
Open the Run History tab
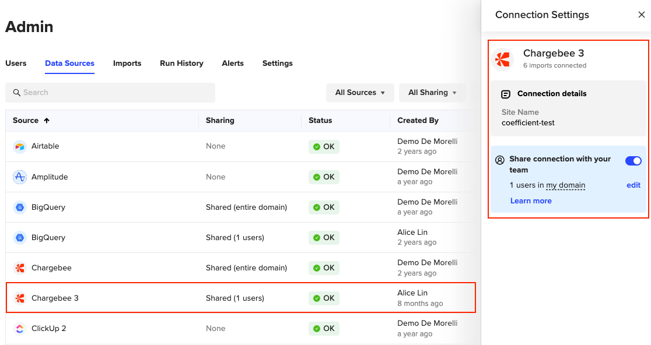181,64
